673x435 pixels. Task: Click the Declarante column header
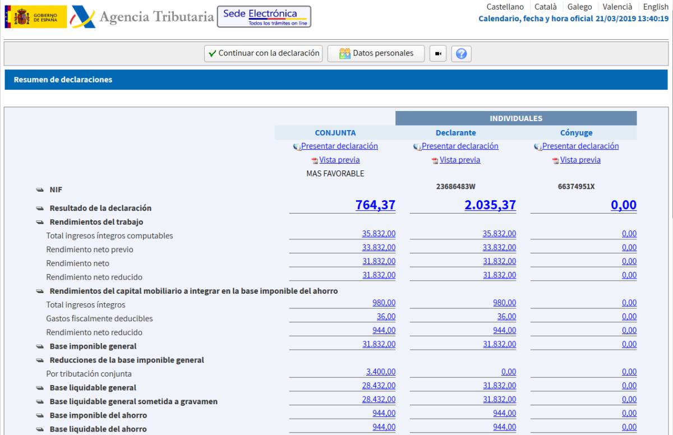[456, 133]
